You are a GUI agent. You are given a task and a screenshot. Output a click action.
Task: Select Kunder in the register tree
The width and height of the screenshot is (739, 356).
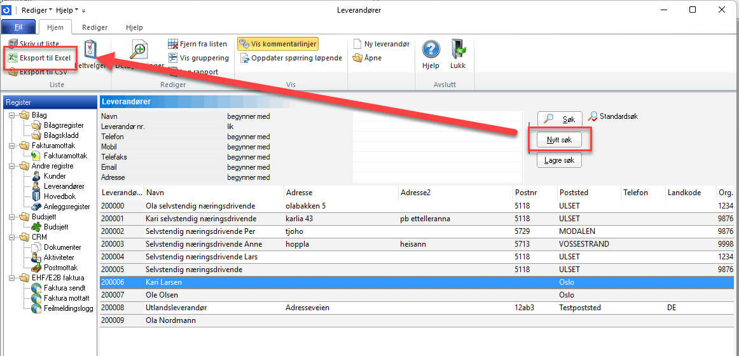[x=55, y=176]
